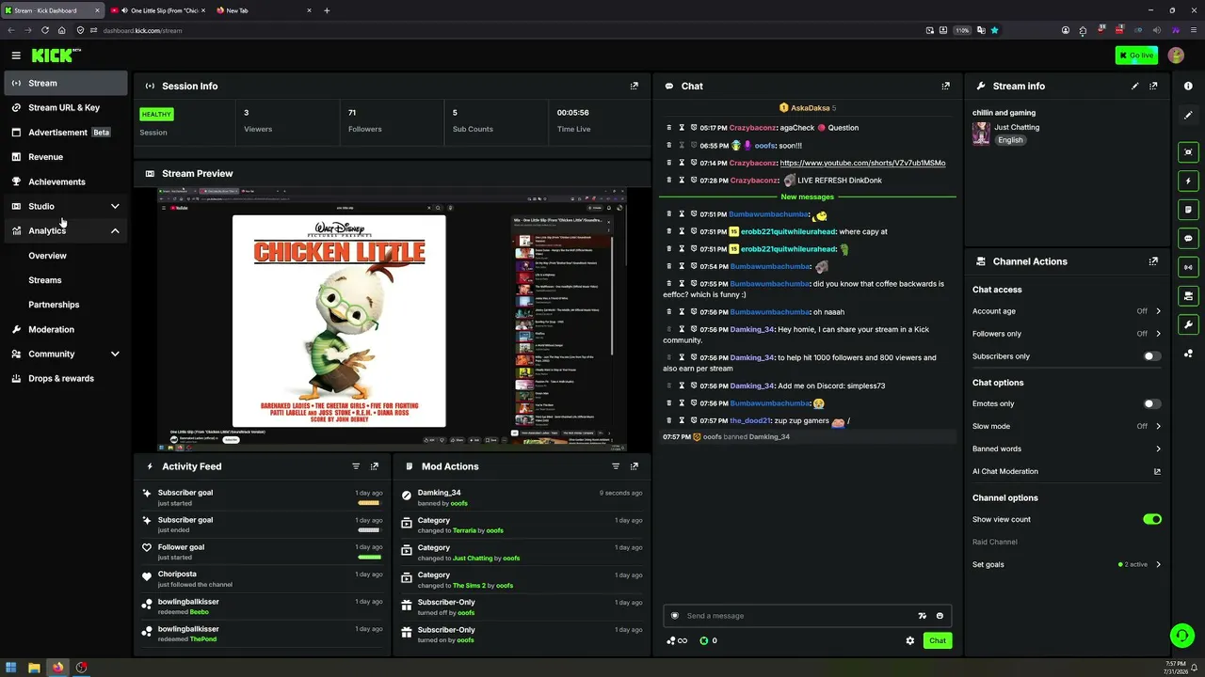Click the translate icon in chat input

(x=922, y=616)
